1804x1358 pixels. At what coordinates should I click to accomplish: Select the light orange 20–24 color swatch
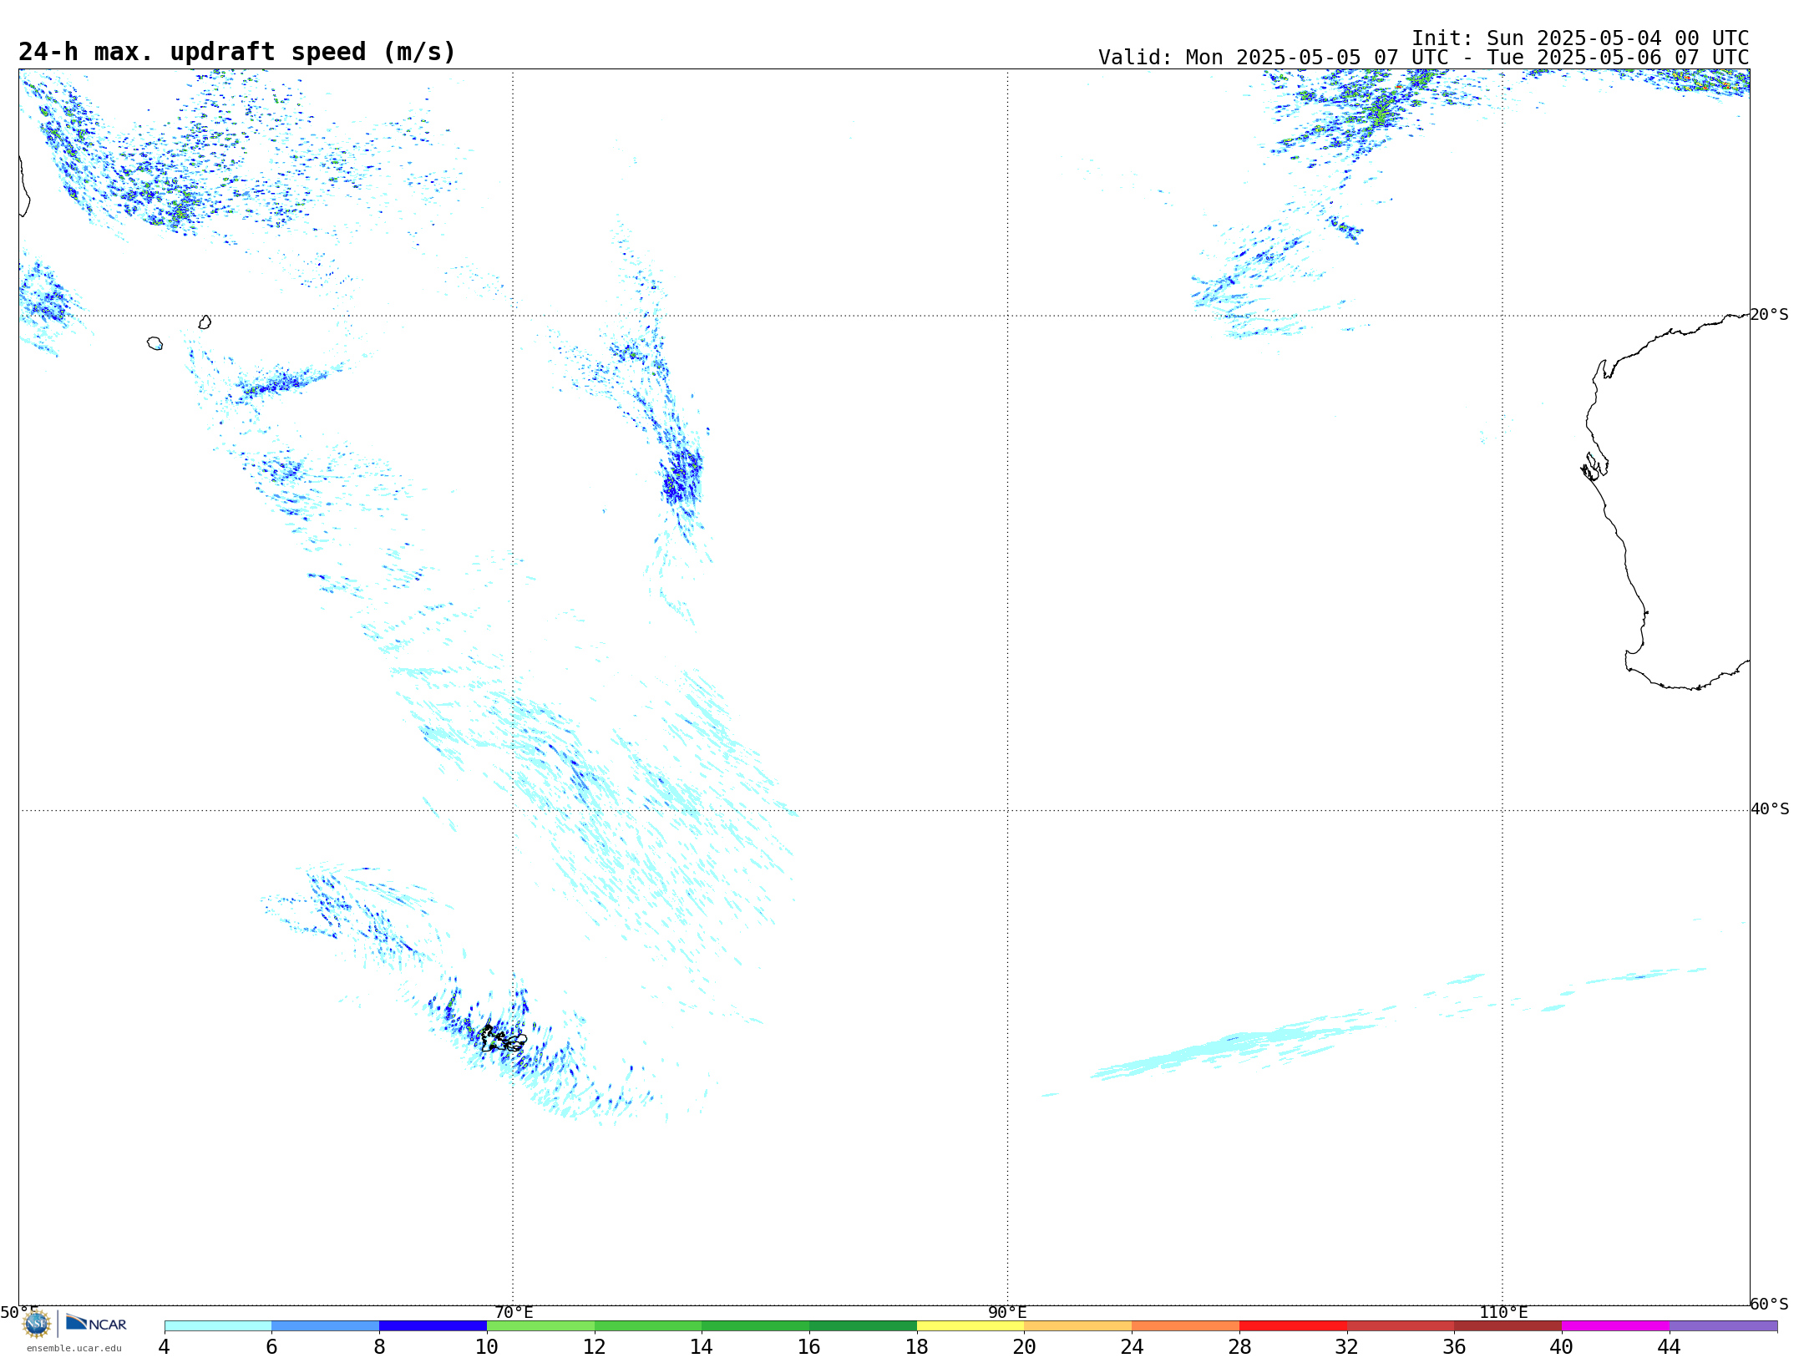click(1078, 1325)
